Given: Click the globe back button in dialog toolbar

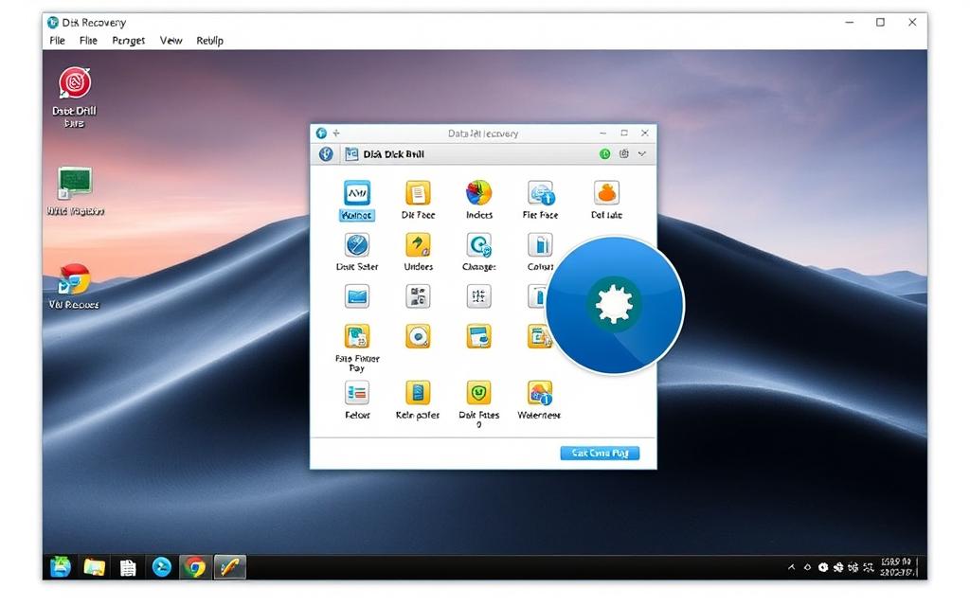Looking at the screenshot, I should 326,154.
